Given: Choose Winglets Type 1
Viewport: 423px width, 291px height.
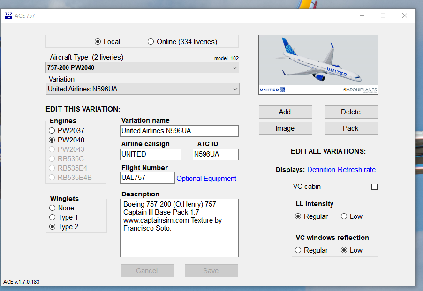Looking at the screenshot, I should click(x=52, y=217).
